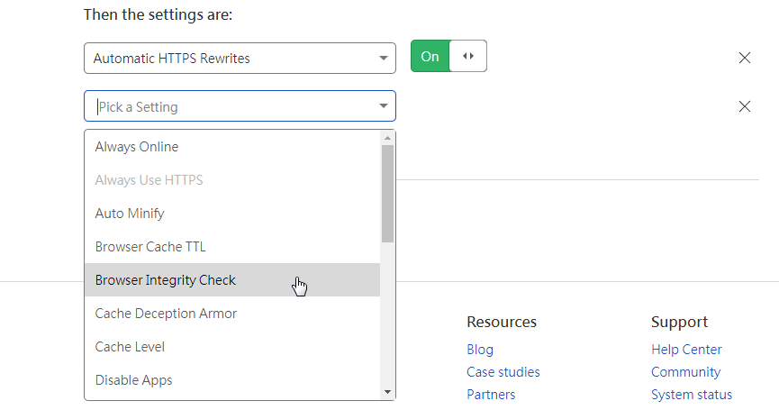Choose the Cache Level setting

click(232, 346)
